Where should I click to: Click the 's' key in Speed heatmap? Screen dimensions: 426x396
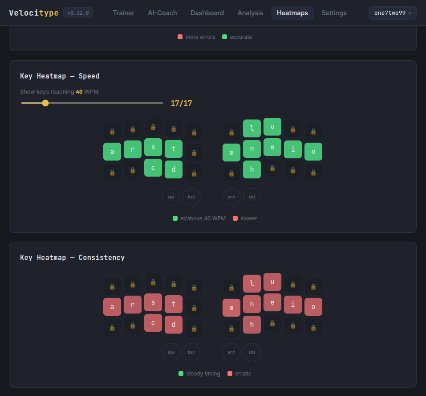click(x=153, y=147)
